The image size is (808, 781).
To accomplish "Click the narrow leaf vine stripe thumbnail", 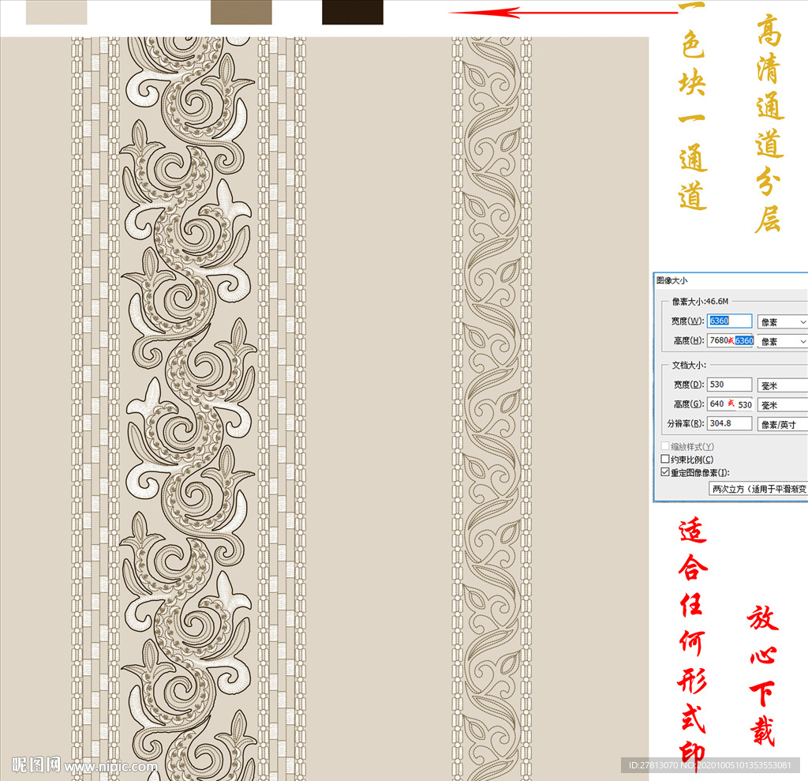I will click(x=492, y=407).
